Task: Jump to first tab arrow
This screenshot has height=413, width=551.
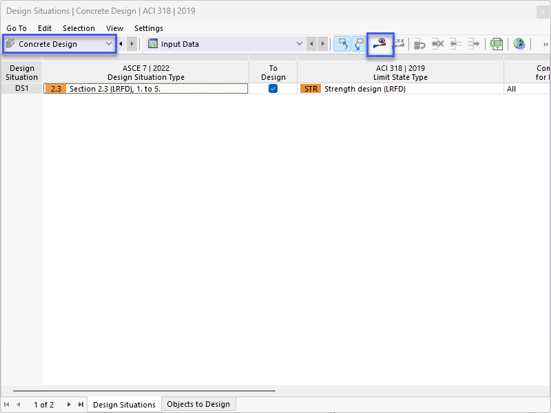Action: [7, 405]
